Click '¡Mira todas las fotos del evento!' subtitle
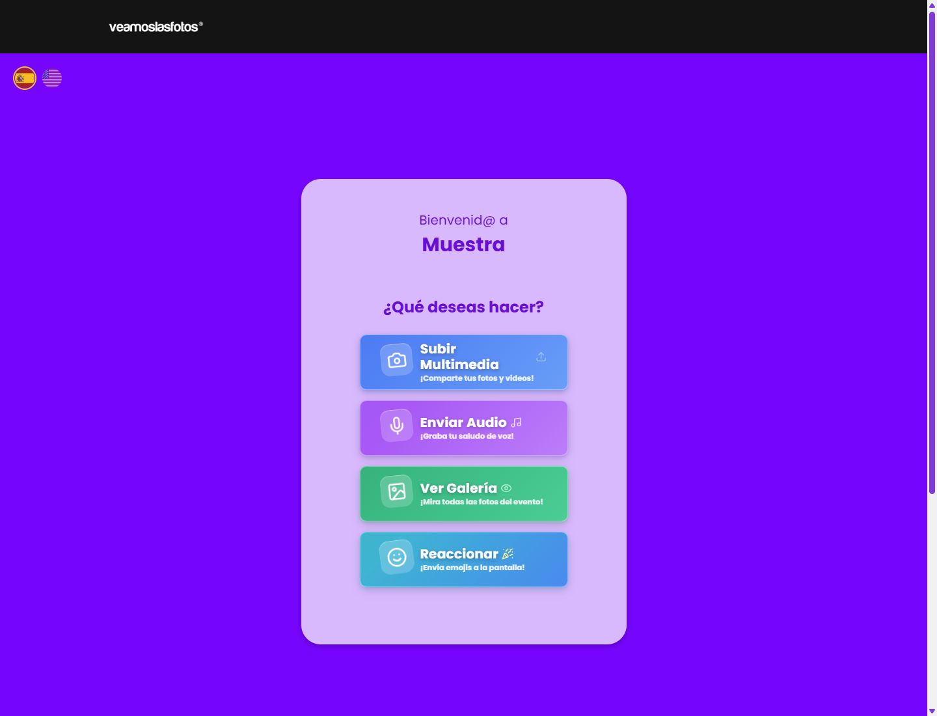This screenshot has height=716, width=937. 482,502
